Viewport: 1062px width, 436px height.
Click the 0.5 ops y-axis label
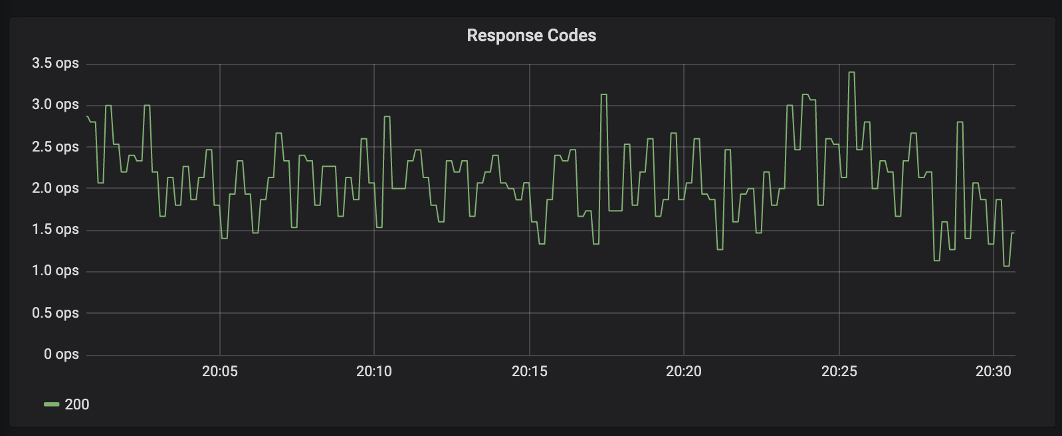pyautogui.click(x=55, y=312)
